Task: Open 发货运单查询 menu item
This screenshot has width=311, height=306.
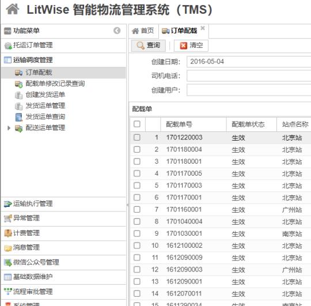Action: [x=63, y=117]
